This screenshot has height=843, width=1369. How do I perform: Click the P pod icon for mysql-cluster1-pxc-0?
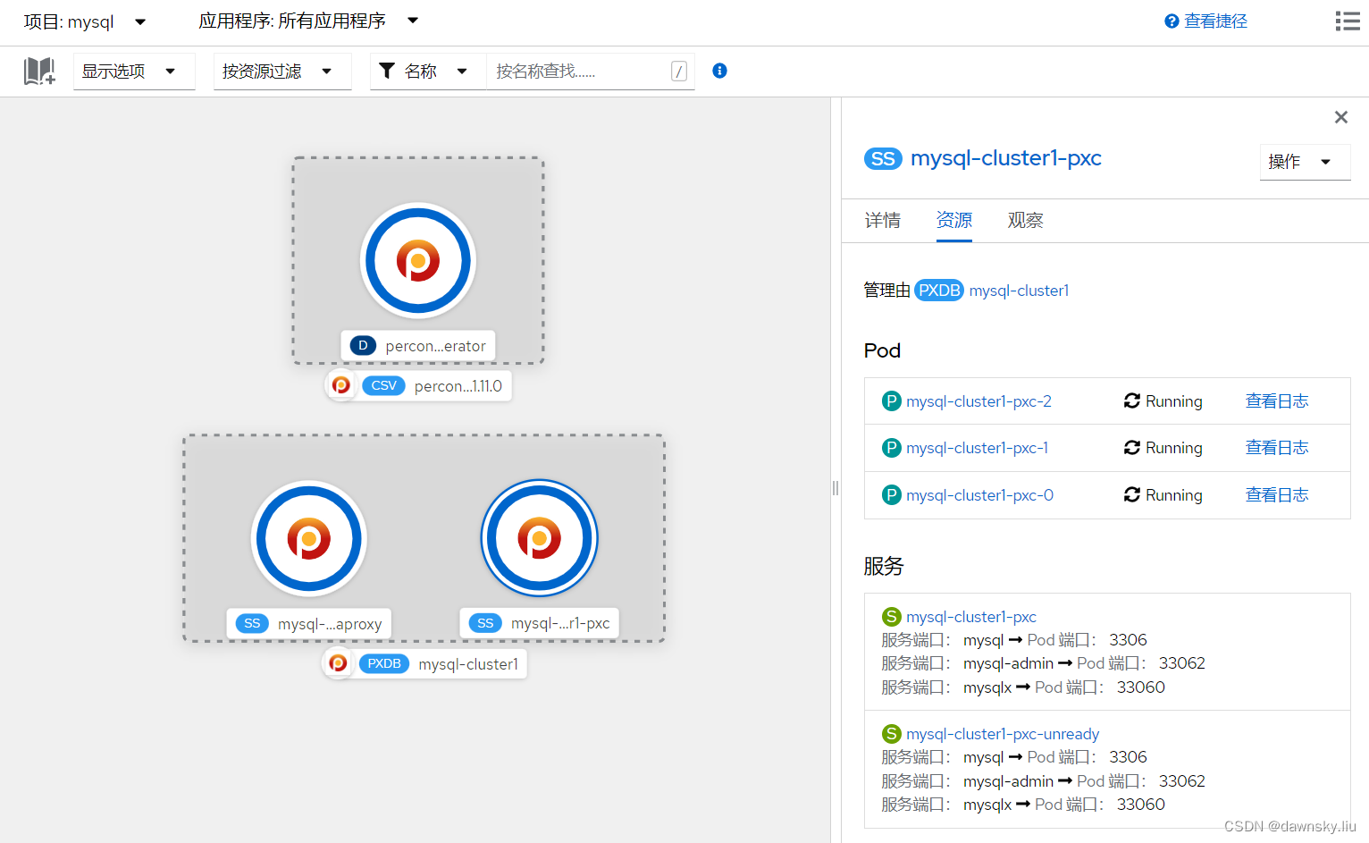coord(892,495)
